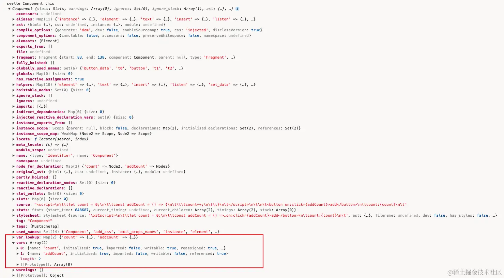The image size is (504, 278).
Task: Expand the ignore_stack array
Action: (x=13, y=96)
